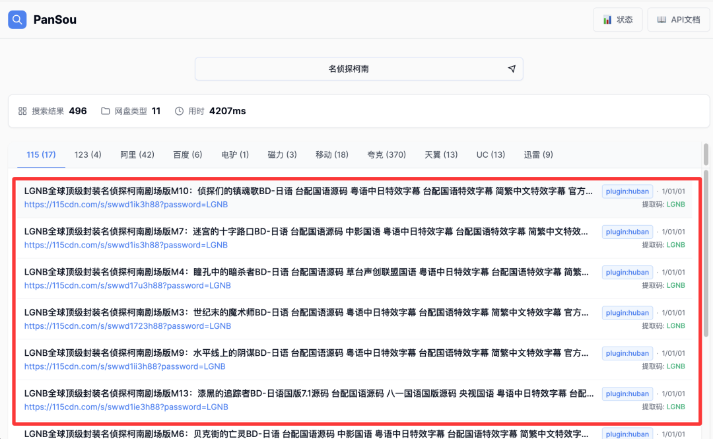The image size is (713, 439).
Task: Select the 阿里 (42) tab
Action: (137, 154)
